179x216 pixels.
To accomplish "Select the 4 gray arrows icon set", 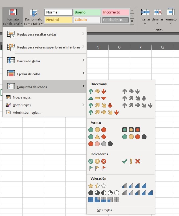I will (x=134, y=98).
